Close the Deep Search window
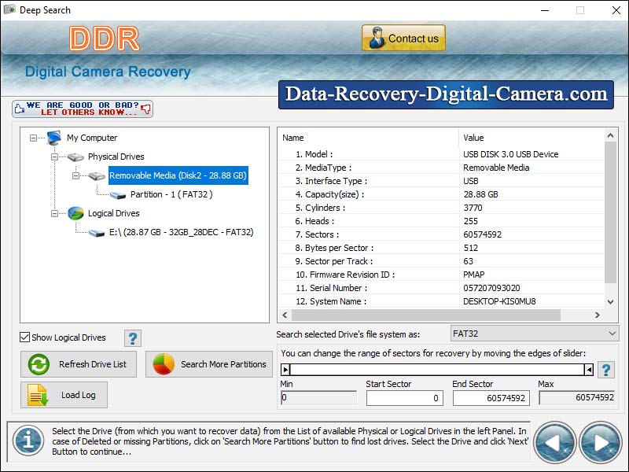The height and width of the screenshot is (472, 629). coord(616,10)
